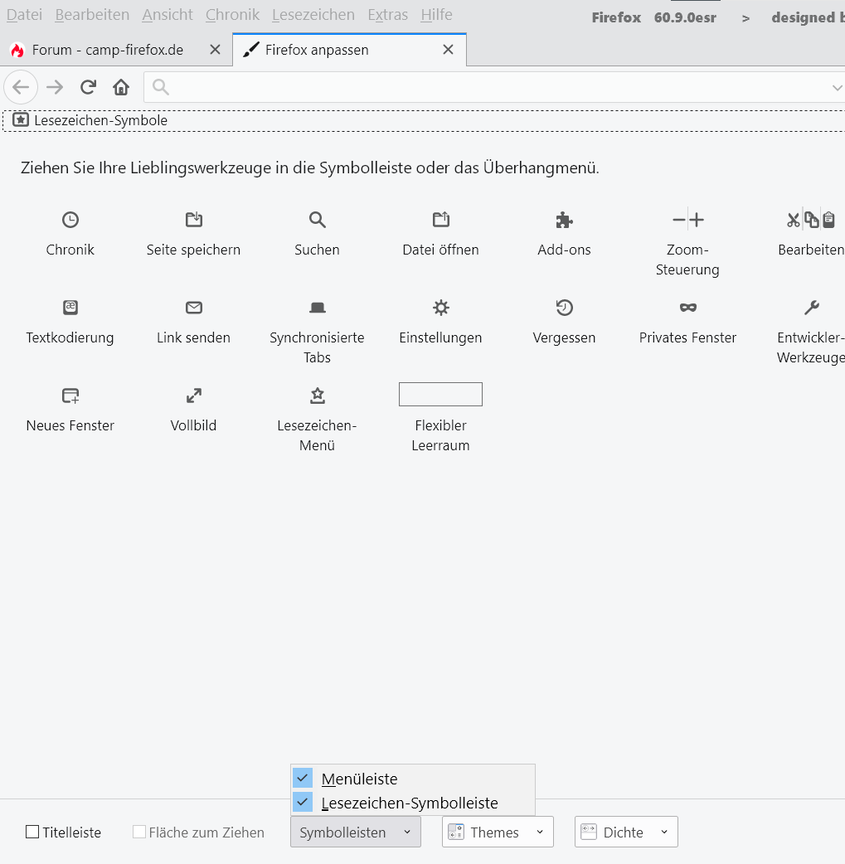Select the Vergessen history icon
This screenshot has width=845, height=864.
[564, 308]
